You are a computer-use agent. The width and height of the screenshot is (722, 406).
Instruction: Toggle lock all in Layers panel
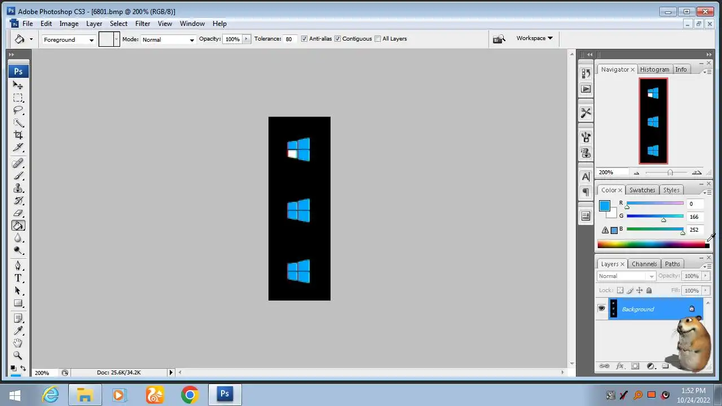[x=649, y=290]
